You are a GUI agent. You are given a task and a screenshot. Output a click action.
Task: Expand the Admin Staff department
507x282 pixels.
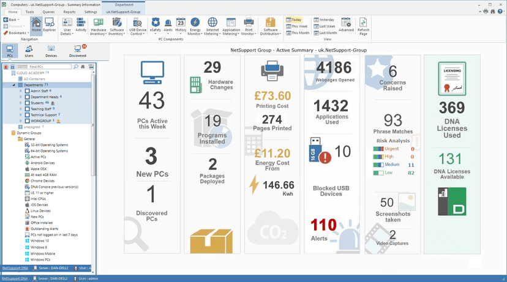tap(21, 91)
